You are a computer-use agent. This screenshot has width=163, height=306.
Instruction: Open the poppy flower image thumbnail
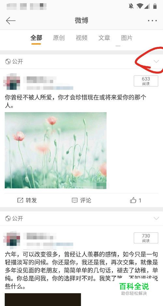[56, 150]
